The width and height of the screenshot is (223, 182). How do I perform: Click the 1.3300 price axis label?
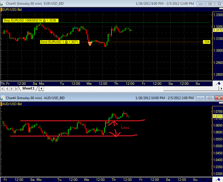pyautogui.click(x=218, y=15)
